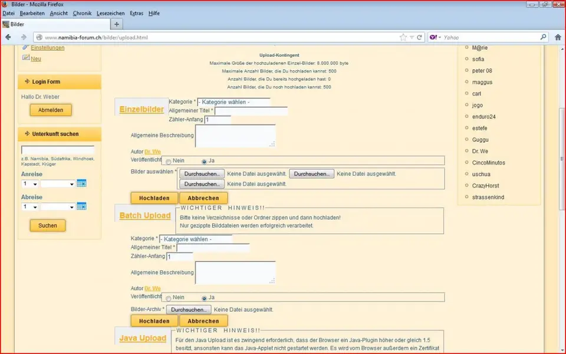This screenshot has height=354, width=566.
Task: Click the site identity globe icon
Action: (x=40, y=37)
